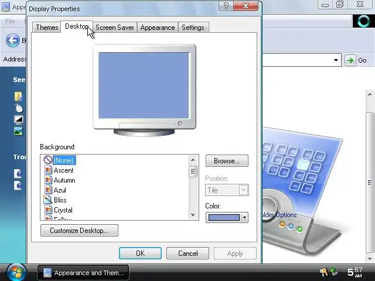This screenshot has height=281, width=375.
Task: Click Background list scroll up arrow
Action: [x=193, y=160]
